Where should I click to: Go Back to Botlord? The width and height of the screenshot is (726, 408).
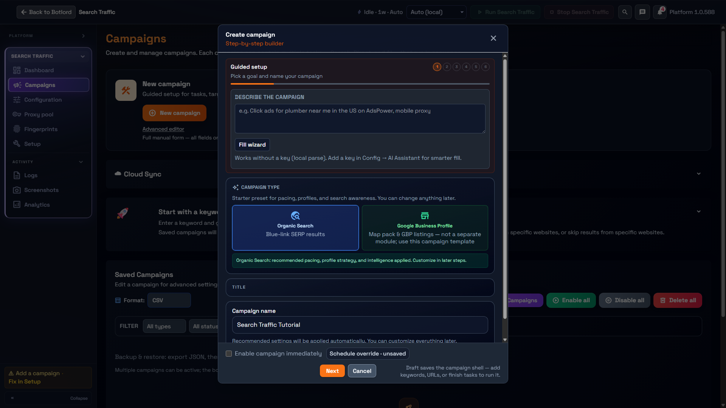tap(46, 12)
